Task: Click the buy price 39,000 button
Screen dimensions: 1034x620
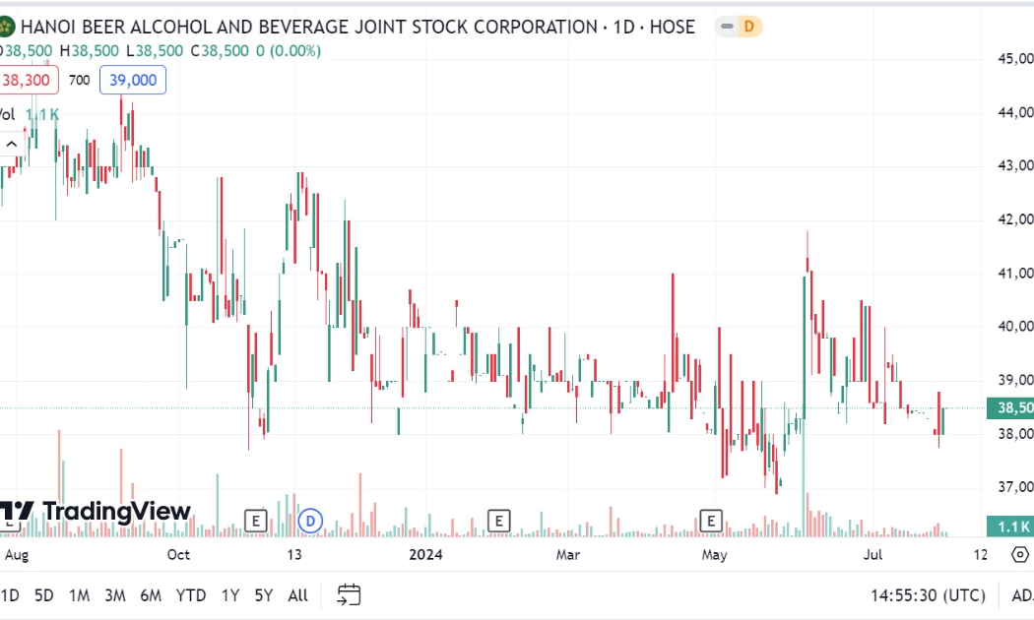Action: [x=133, y=81]
